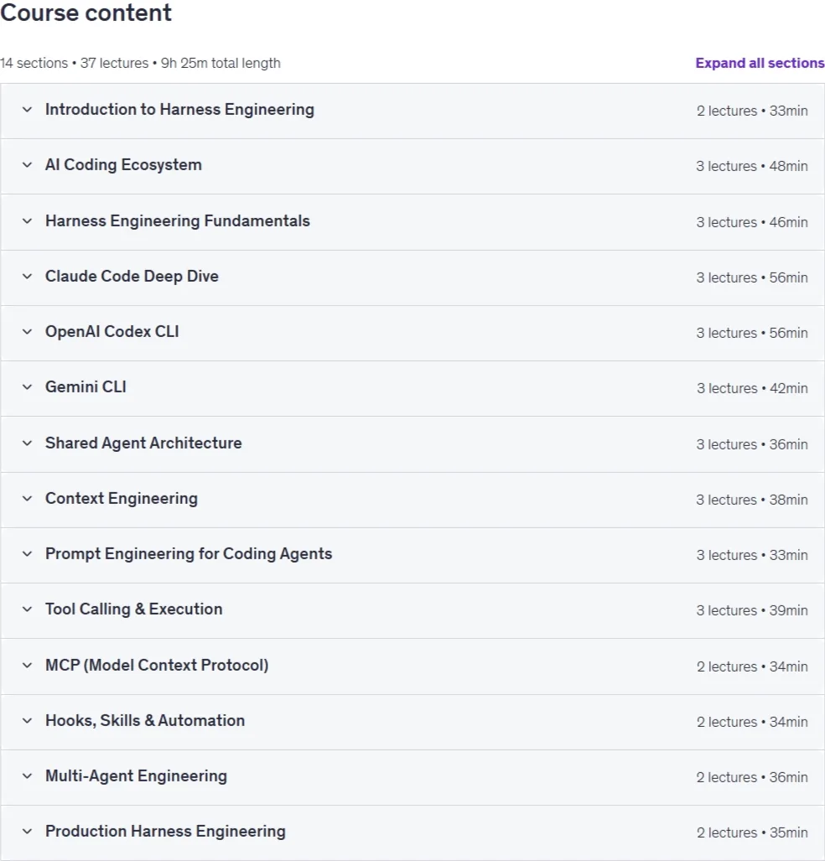Select the Hooks, Skills & Automation title

145,721
